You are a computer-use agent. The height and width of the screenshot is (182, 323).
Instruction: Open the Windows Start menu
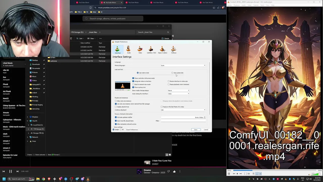point(4,179)
